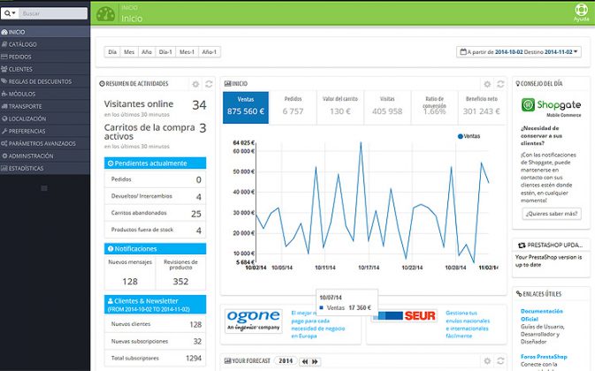Image resolution: width=595 pixels, height=371 pixels.
Task: Click the settings gear in Resumen de Actividades
Action: (x=195, y=84)
